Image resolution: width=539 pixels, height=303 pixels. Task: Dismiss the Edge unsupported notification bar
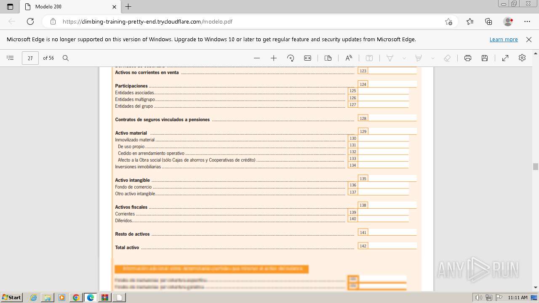(529, 39)
